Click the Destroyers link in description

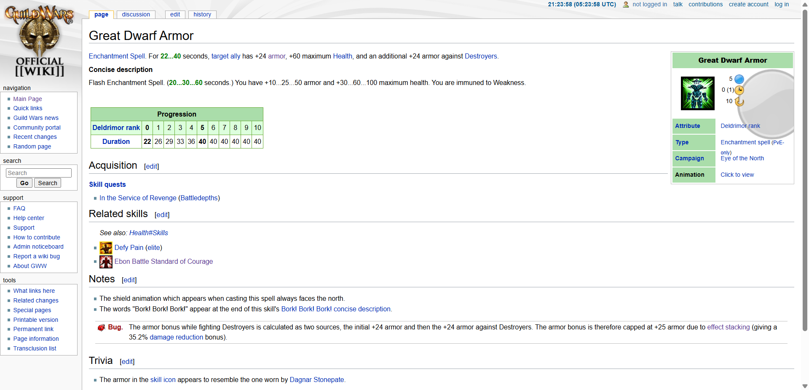(x=481, y=56)
